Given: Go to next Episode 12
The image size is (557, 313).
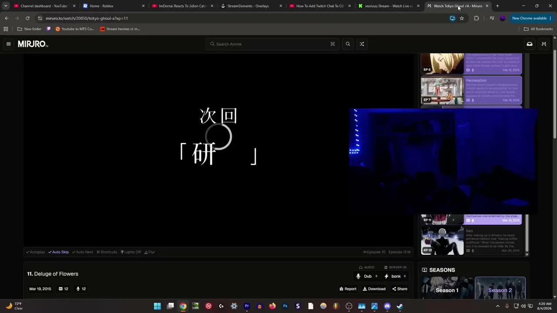Looking at the screenshot, I should (399, 252).
